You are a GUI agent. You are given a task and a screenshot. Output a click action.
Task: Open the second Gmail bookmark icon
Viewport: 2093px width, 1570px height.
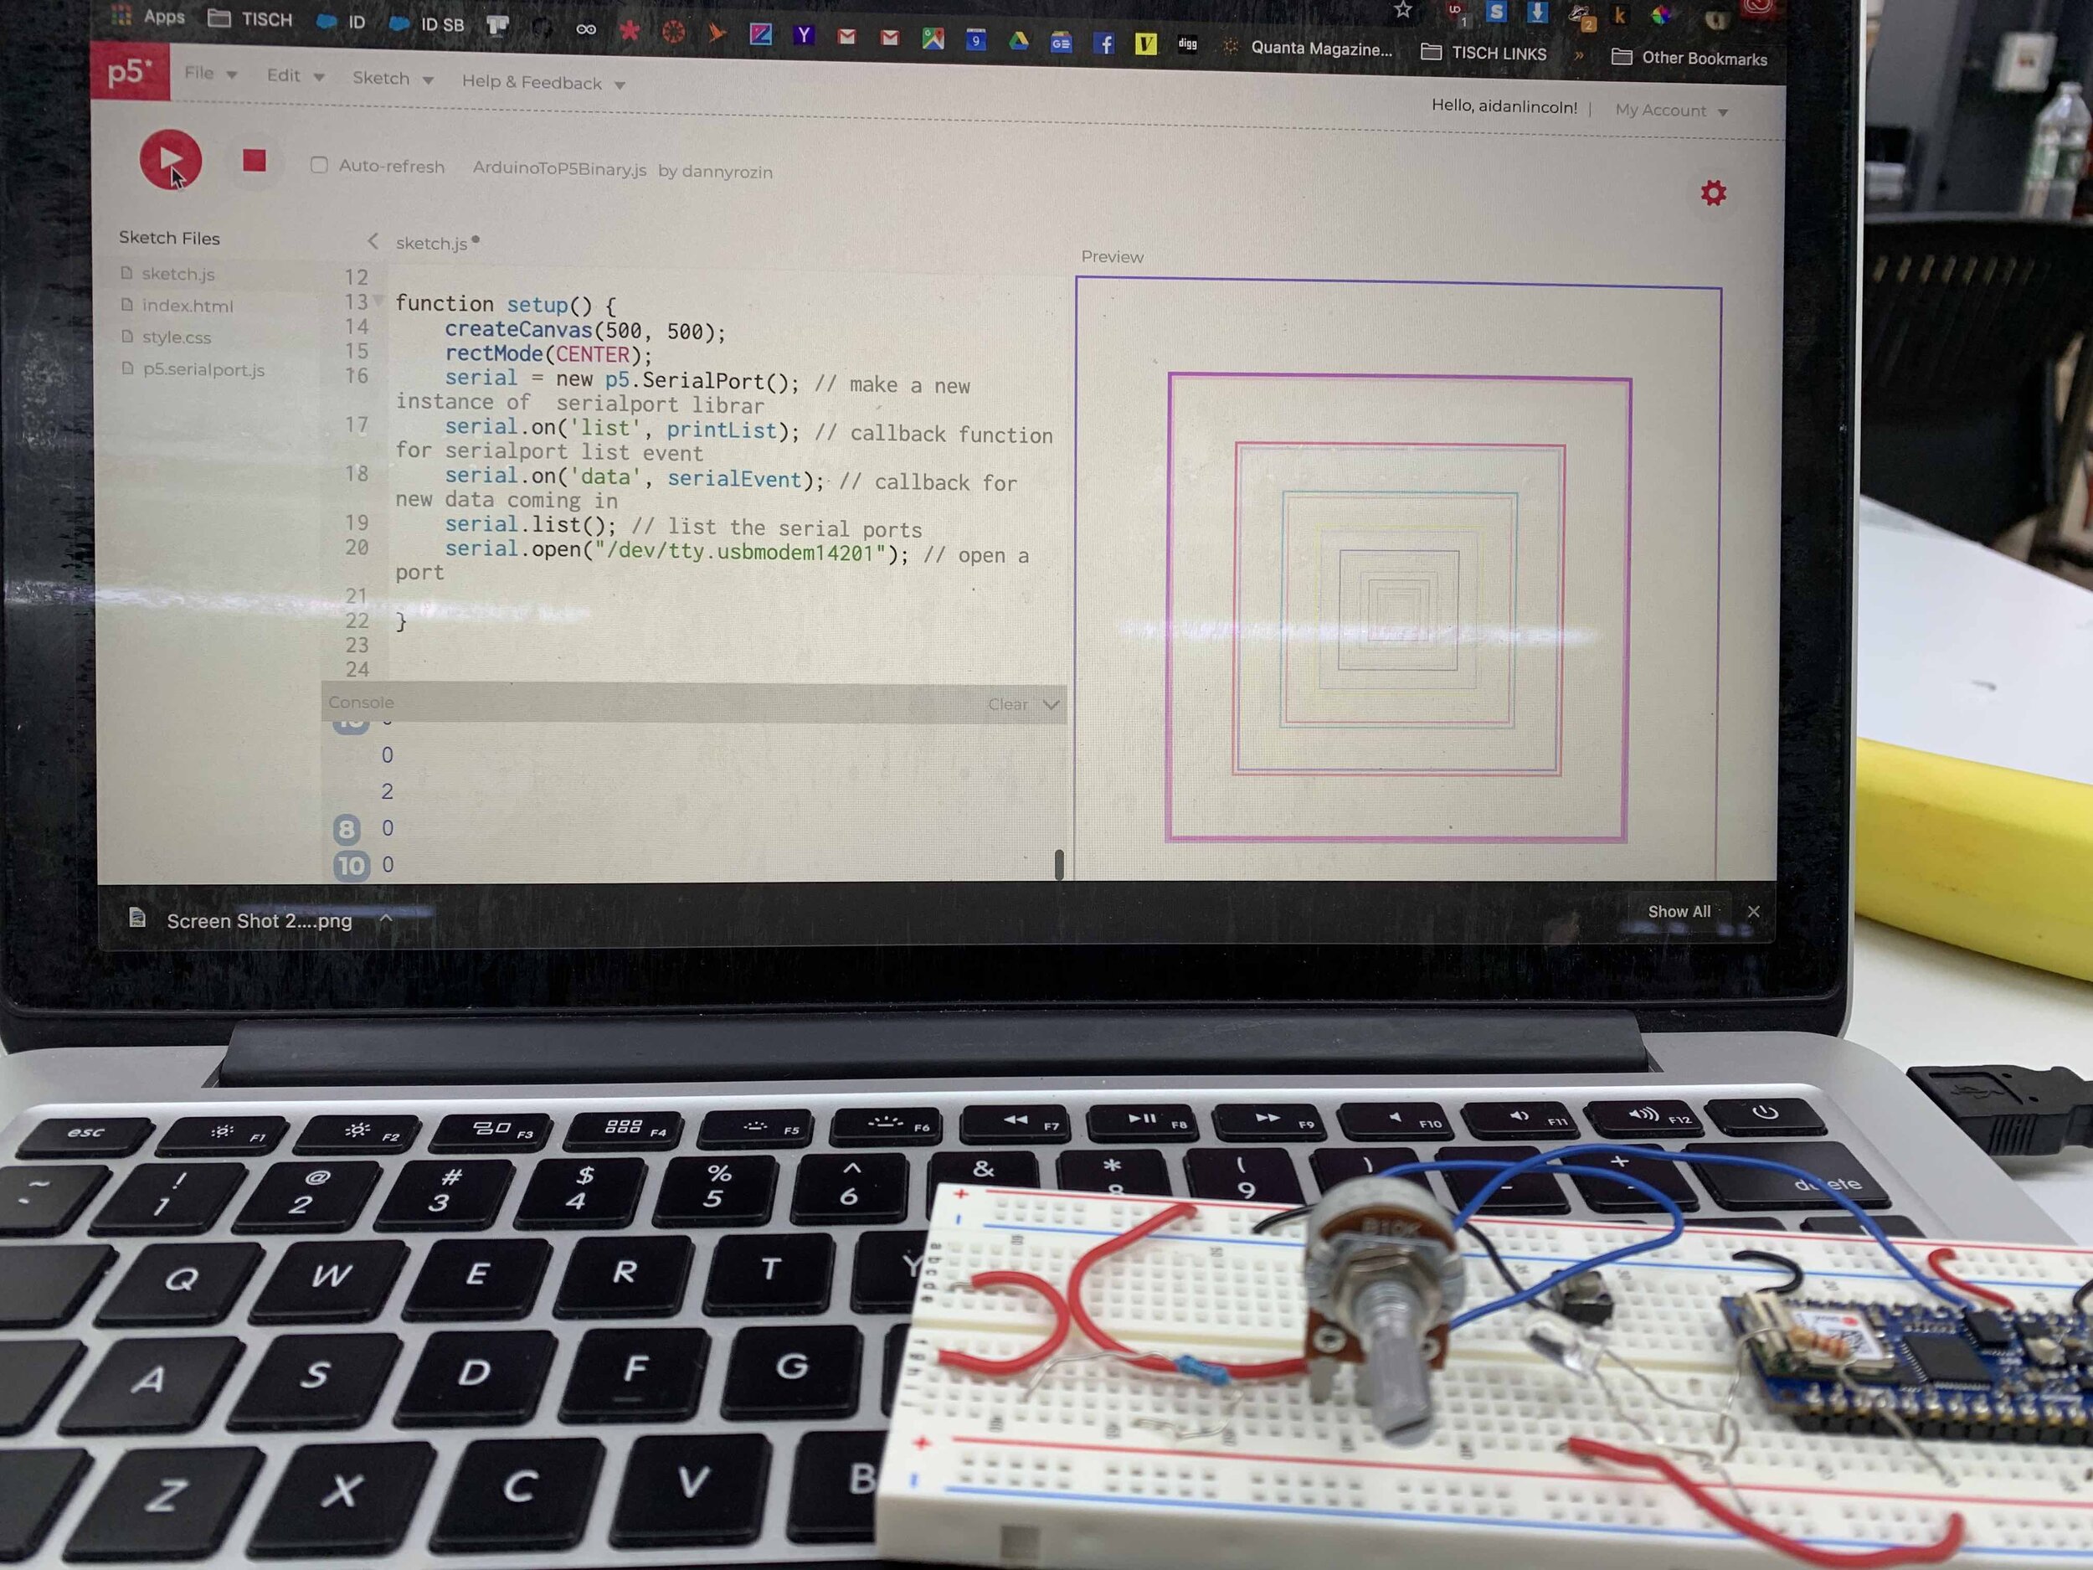(889, 37)
